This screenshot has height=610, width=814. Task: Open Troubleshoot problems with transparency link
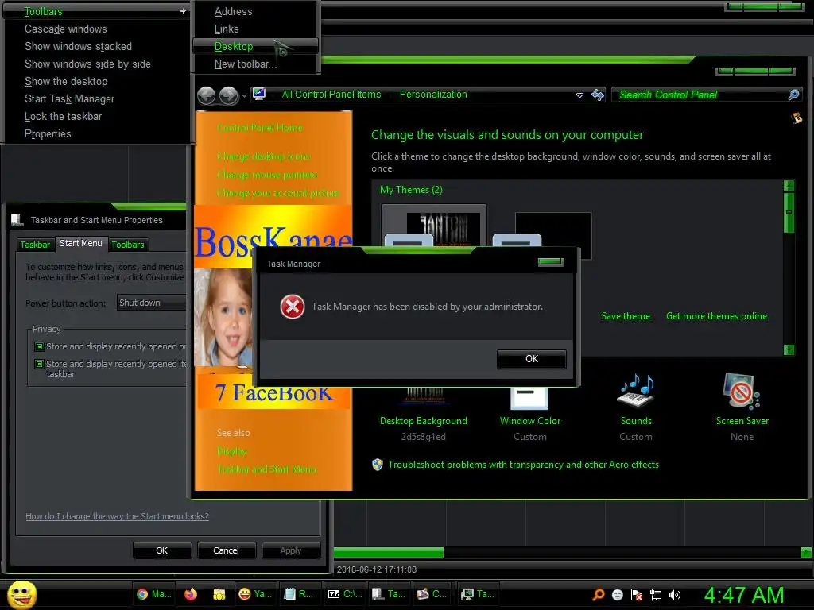pos(523,465)
